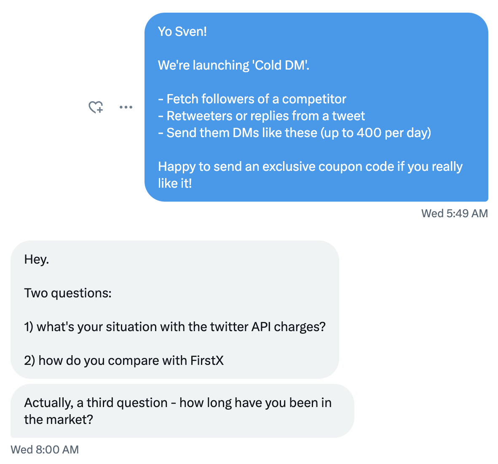This screenshot has width=498, height=464.
Task: Add a reaction with the heart-plus icon
Action: pos(96,107)
